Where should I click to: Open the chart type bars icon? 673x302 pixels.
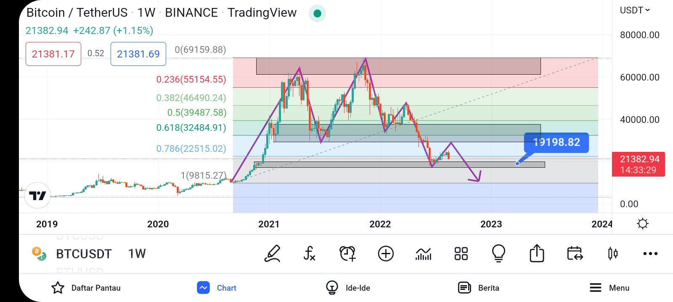[423, 253]
